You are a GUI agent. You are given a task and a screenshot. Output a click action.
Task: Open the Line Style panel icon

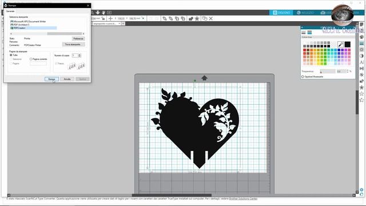[x=361, y=43]
